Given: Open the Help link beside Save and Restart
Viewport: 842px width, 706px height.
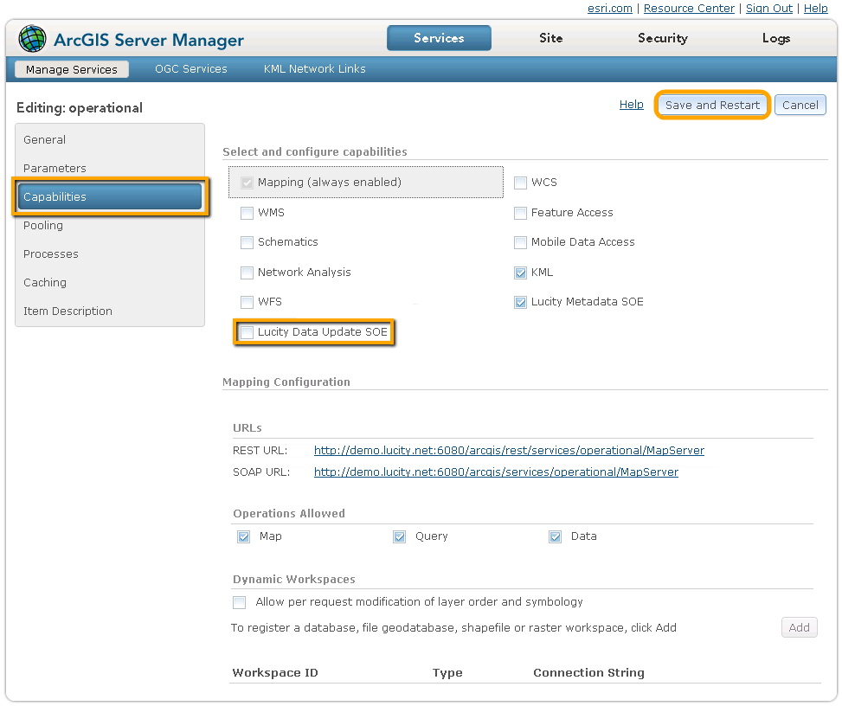Looking at the screenshot, I should click(632, 104).
